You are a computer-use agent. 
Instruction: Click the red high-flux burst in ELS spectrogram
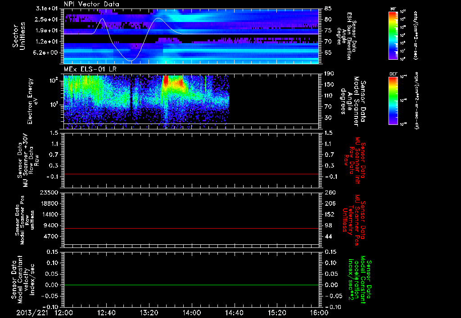166,81
